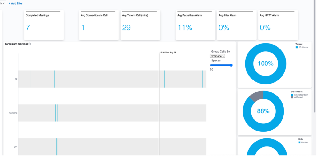Adjust the Spaces slider handle
Screen dimensions: 317x156
(231, 65)
